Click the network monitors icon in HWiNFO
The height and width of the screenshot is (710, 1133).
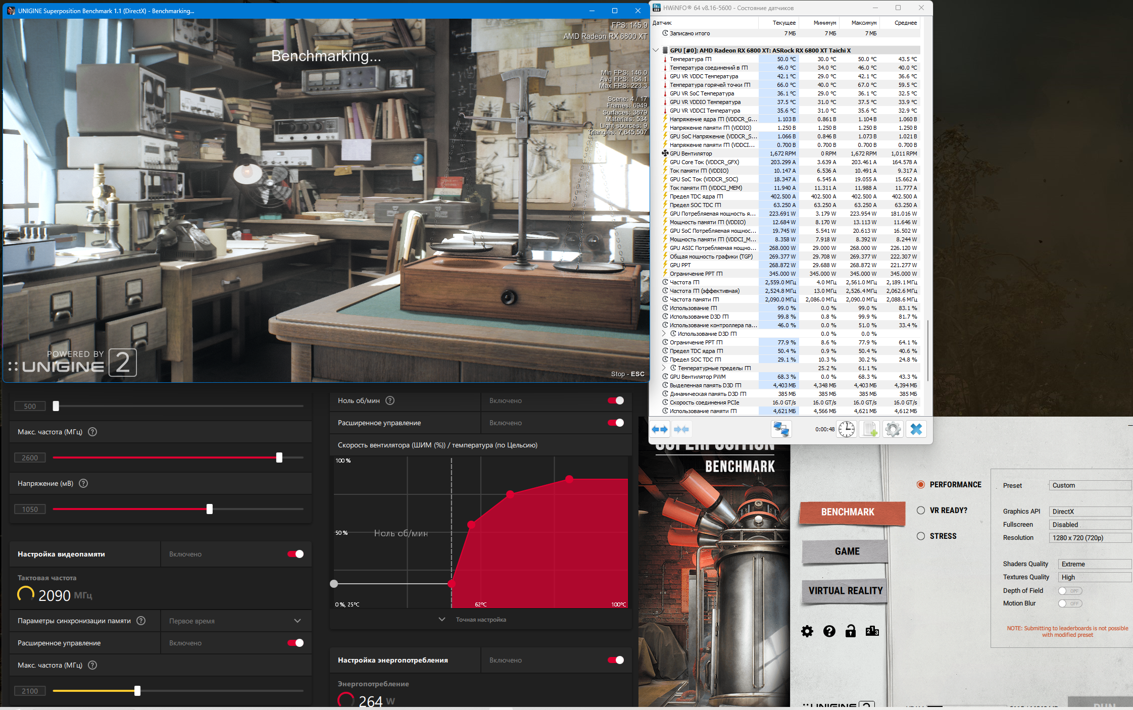point(781,430)
